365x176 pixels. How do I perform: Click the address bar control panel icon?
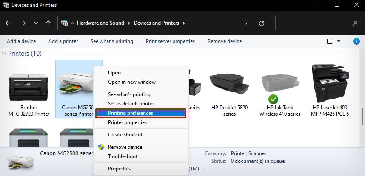[x=65, y=23]
